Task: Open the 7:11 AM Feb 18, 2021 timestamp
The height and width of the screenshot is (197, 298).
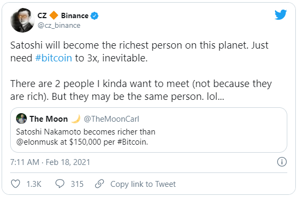Action: click(50, 162)
